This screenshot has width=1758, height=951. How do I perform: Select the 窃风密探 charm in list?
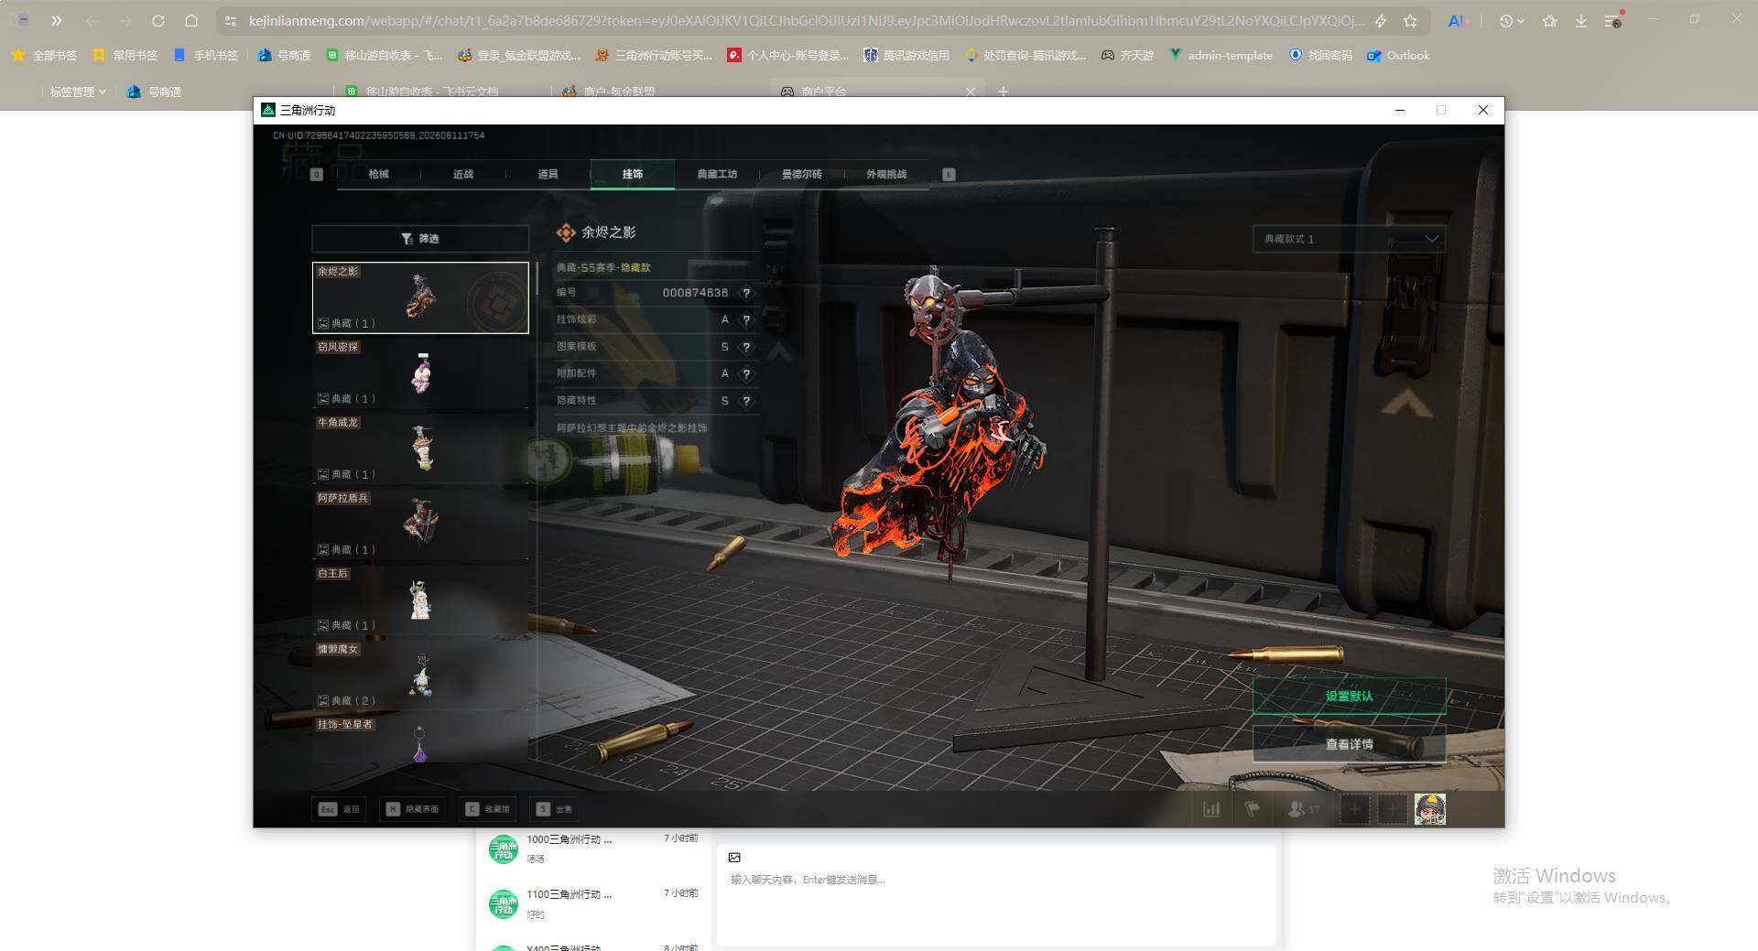tap(420, 373)
